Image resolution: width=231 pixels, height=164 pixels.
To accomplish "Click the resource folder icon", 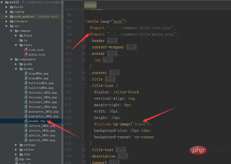I will click(12, 21).
